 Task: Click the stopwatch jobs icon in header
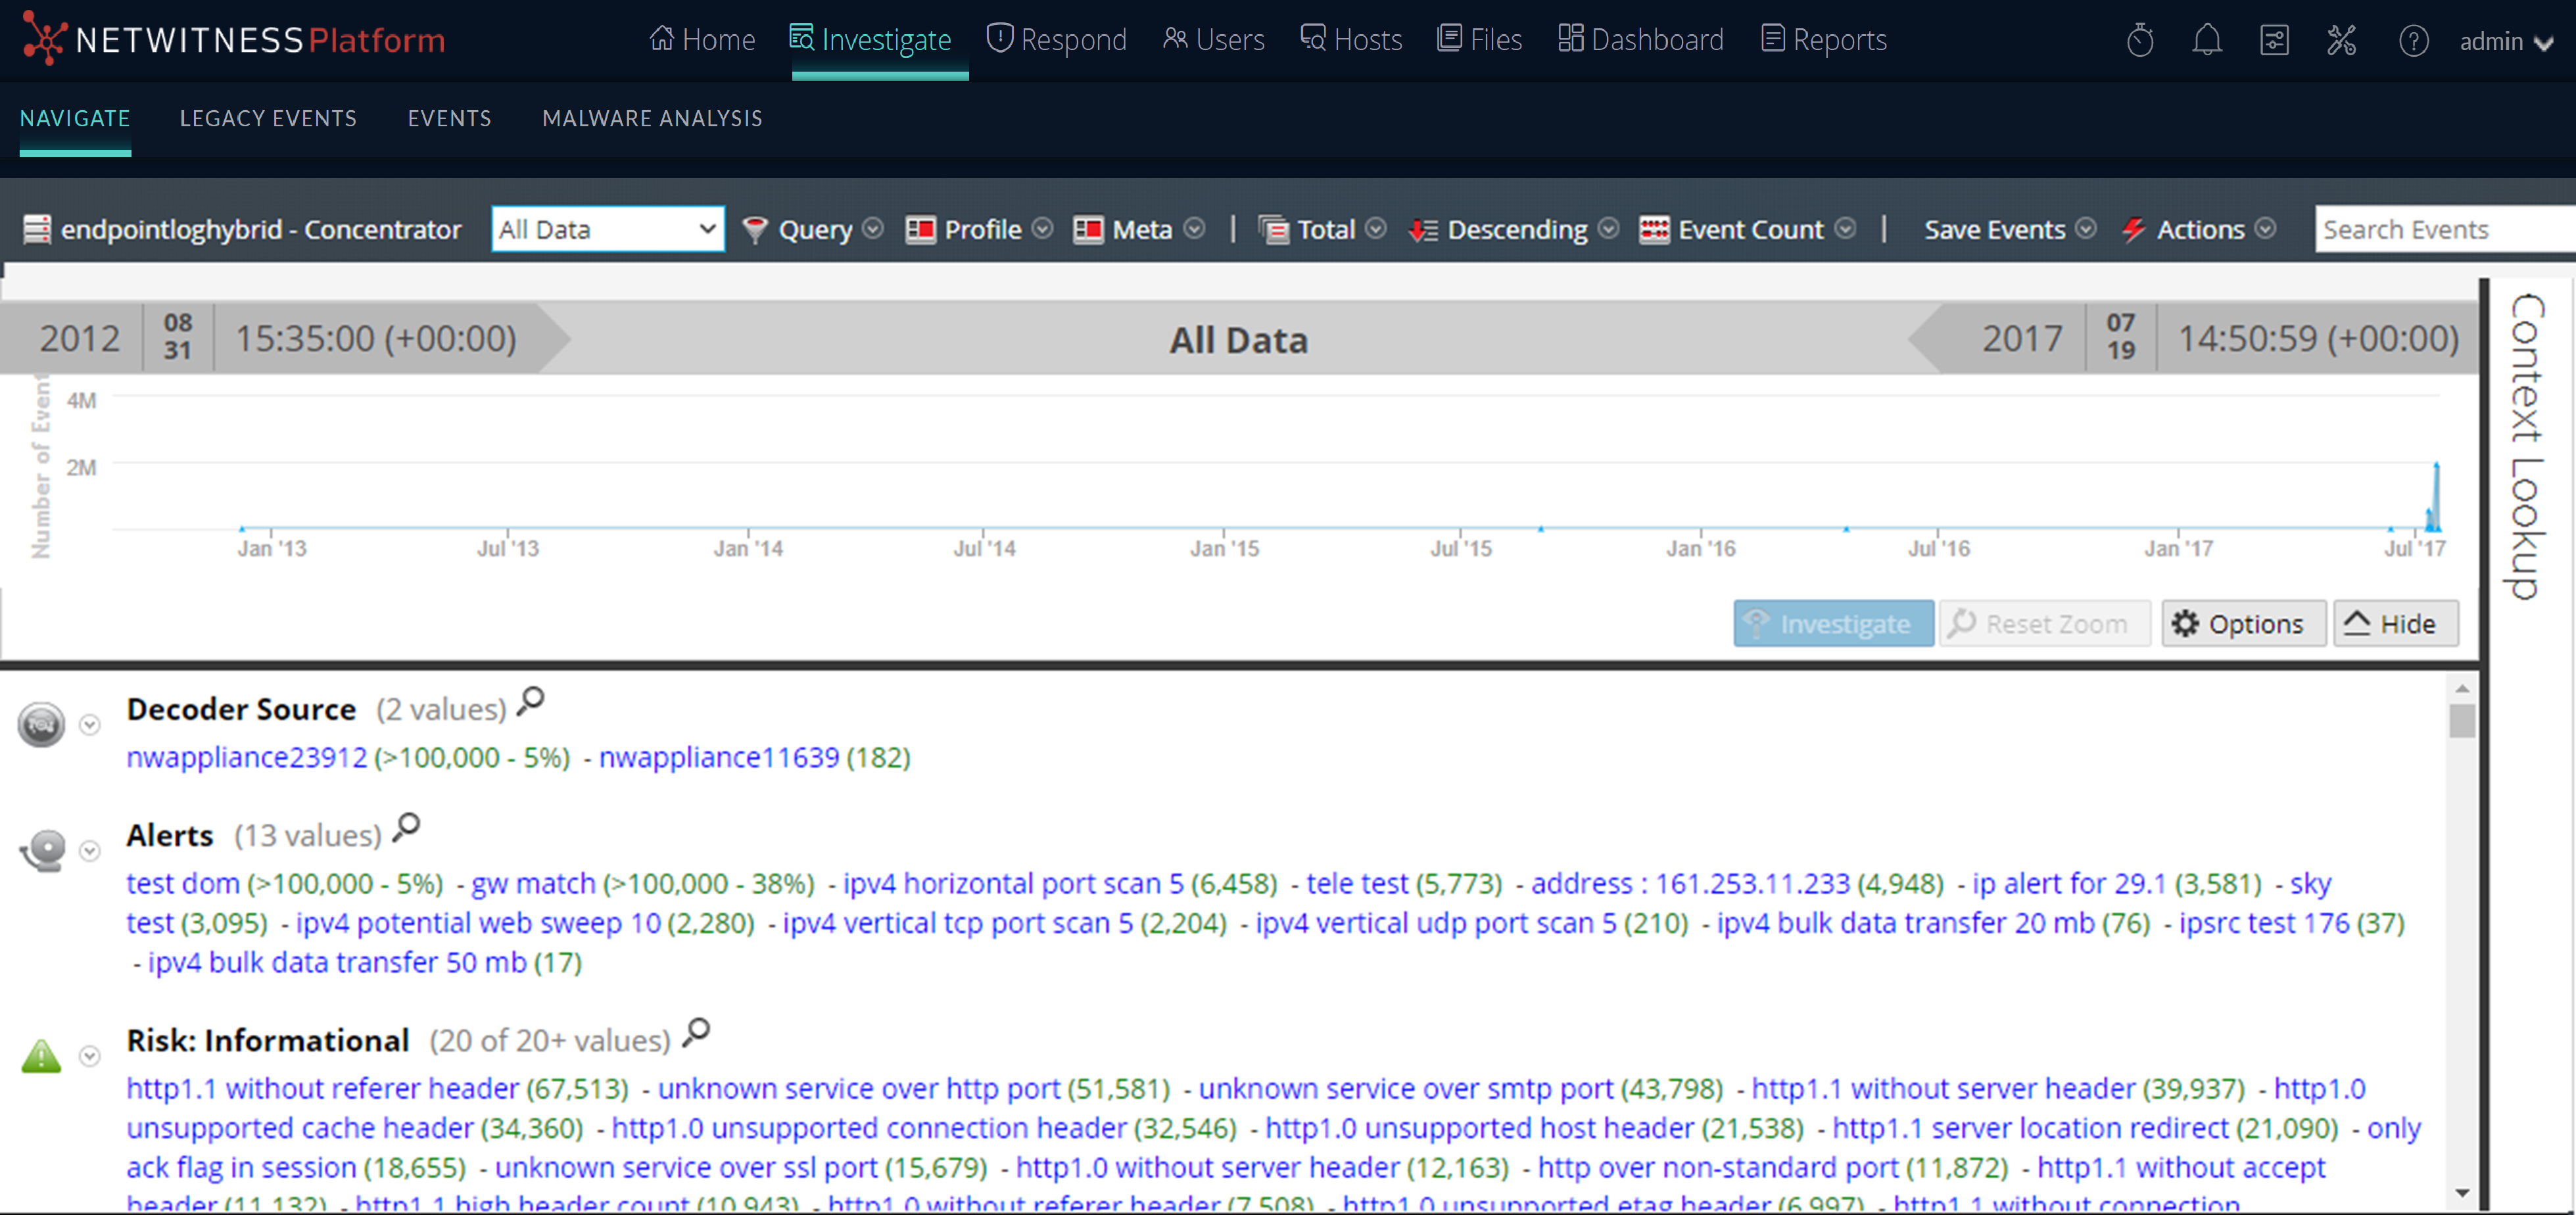2139,41
